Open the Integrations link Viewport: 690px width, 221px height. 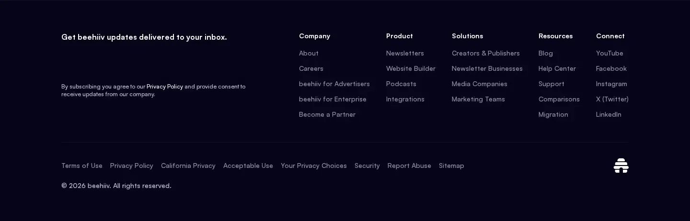coord(405,99)
